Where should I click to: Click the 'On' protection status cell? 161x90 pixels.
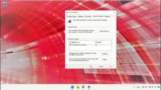(96, 45)
